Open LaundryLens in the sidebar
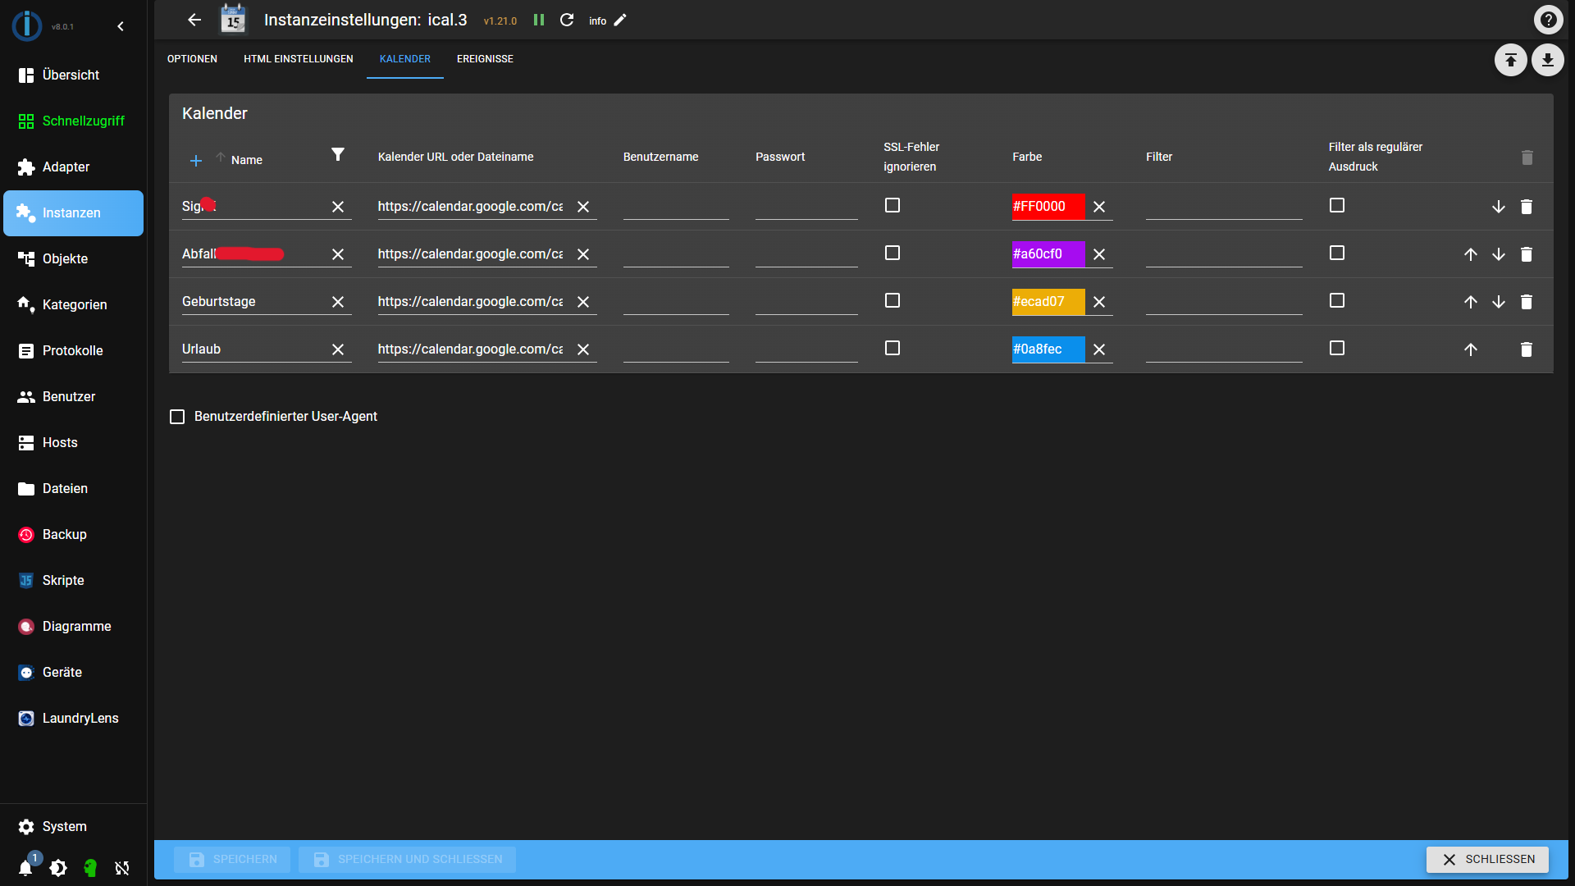This screenshot has height=886, width=1575. coord(73,719)
